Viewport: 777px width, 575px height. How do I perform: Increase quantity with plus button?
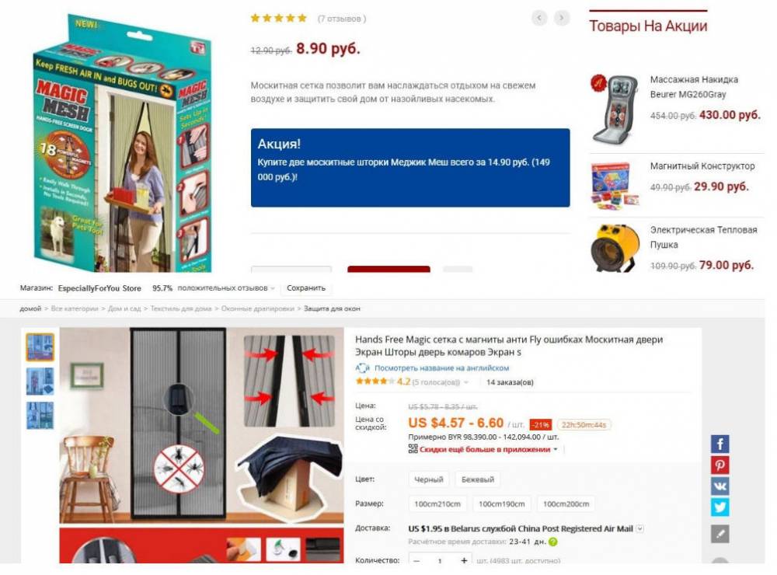coord(464,560)
